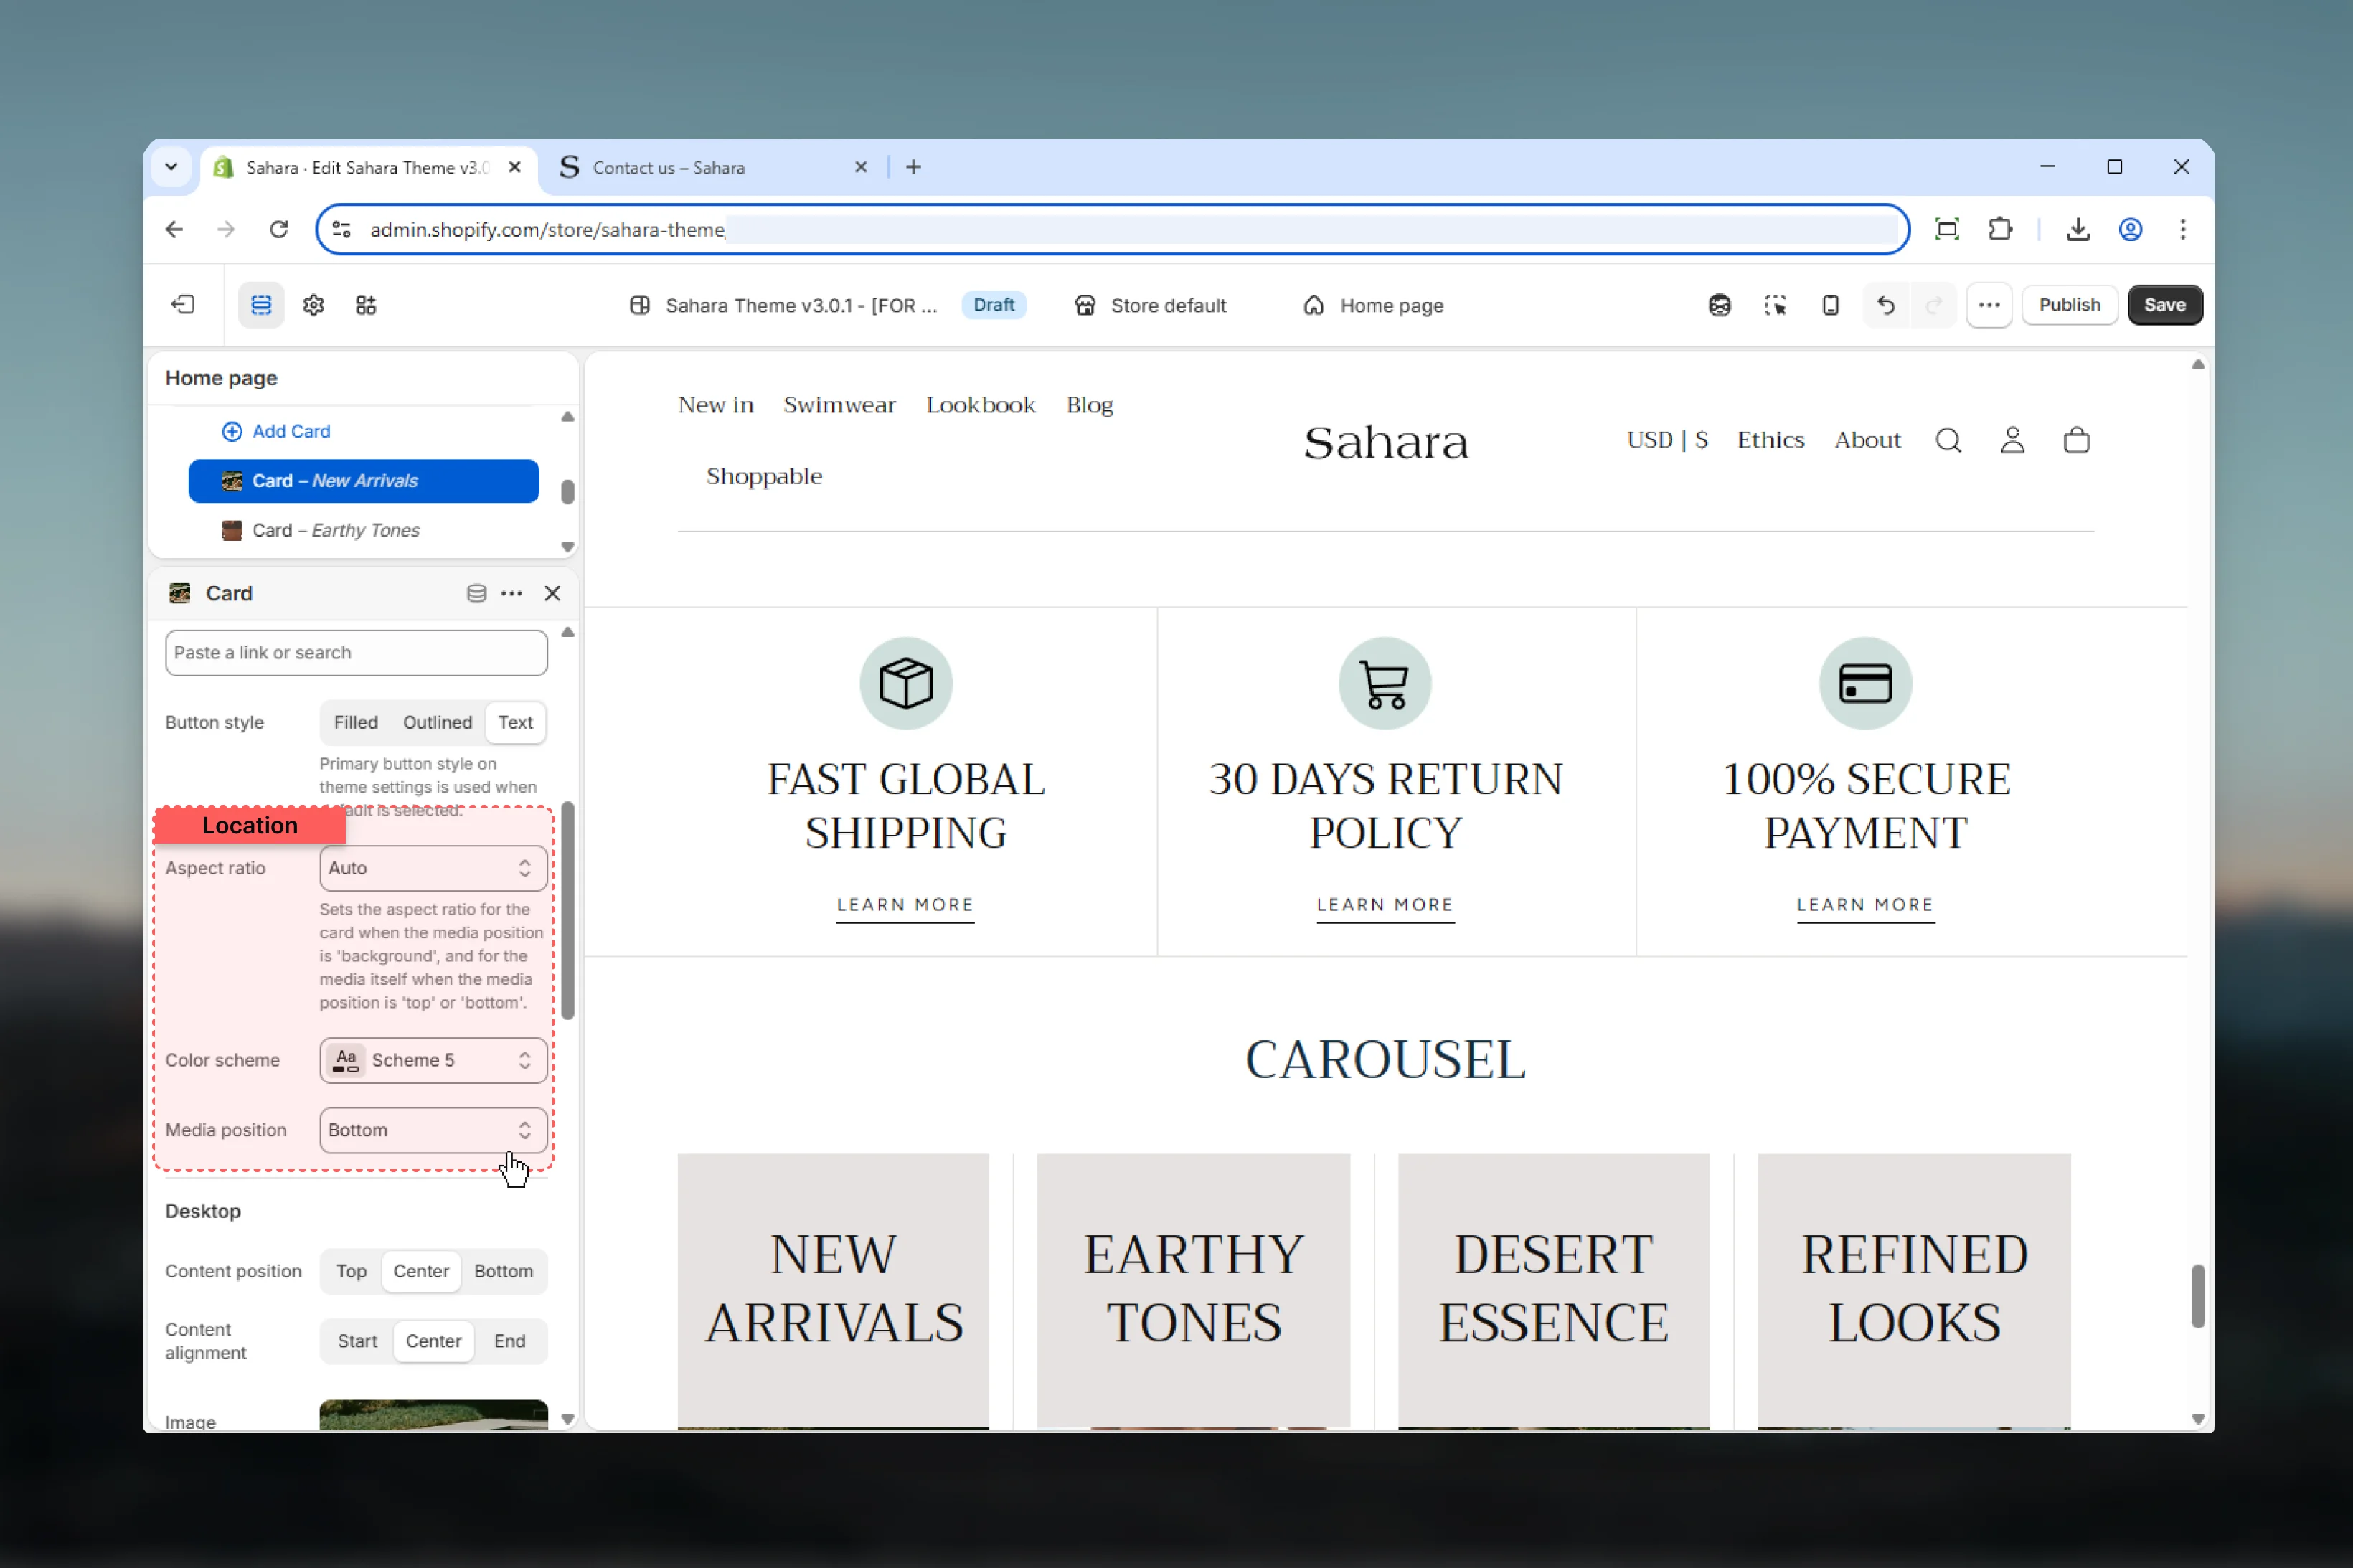Click the exit editor back icon
2353x1568 pixels.
click(183, 305)
